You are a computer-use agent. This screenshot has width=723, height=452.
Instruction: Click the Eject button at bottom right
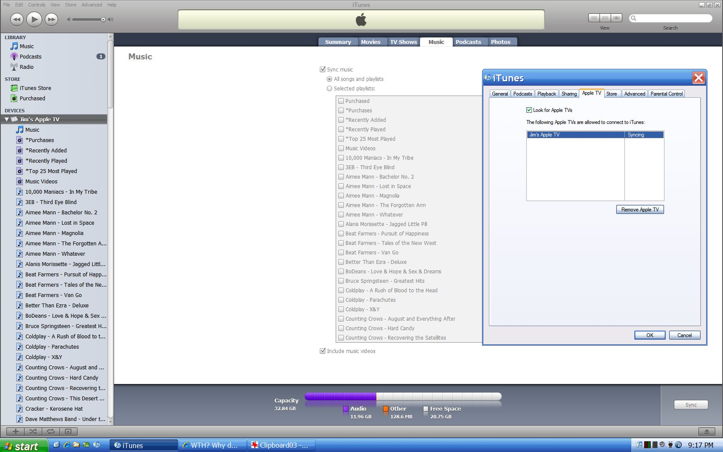(706, 431)
